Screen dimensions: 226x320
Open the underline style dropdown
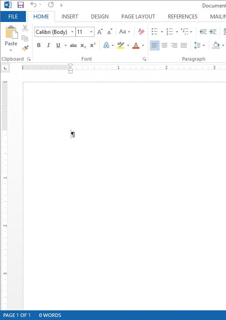click(x=66, y=45)
